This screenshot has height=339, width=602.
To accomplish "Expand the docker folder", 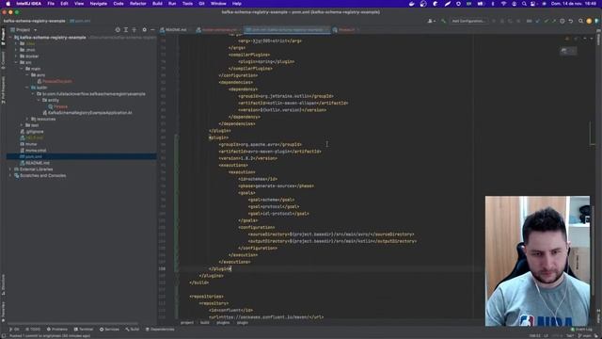I will (16, 56).
